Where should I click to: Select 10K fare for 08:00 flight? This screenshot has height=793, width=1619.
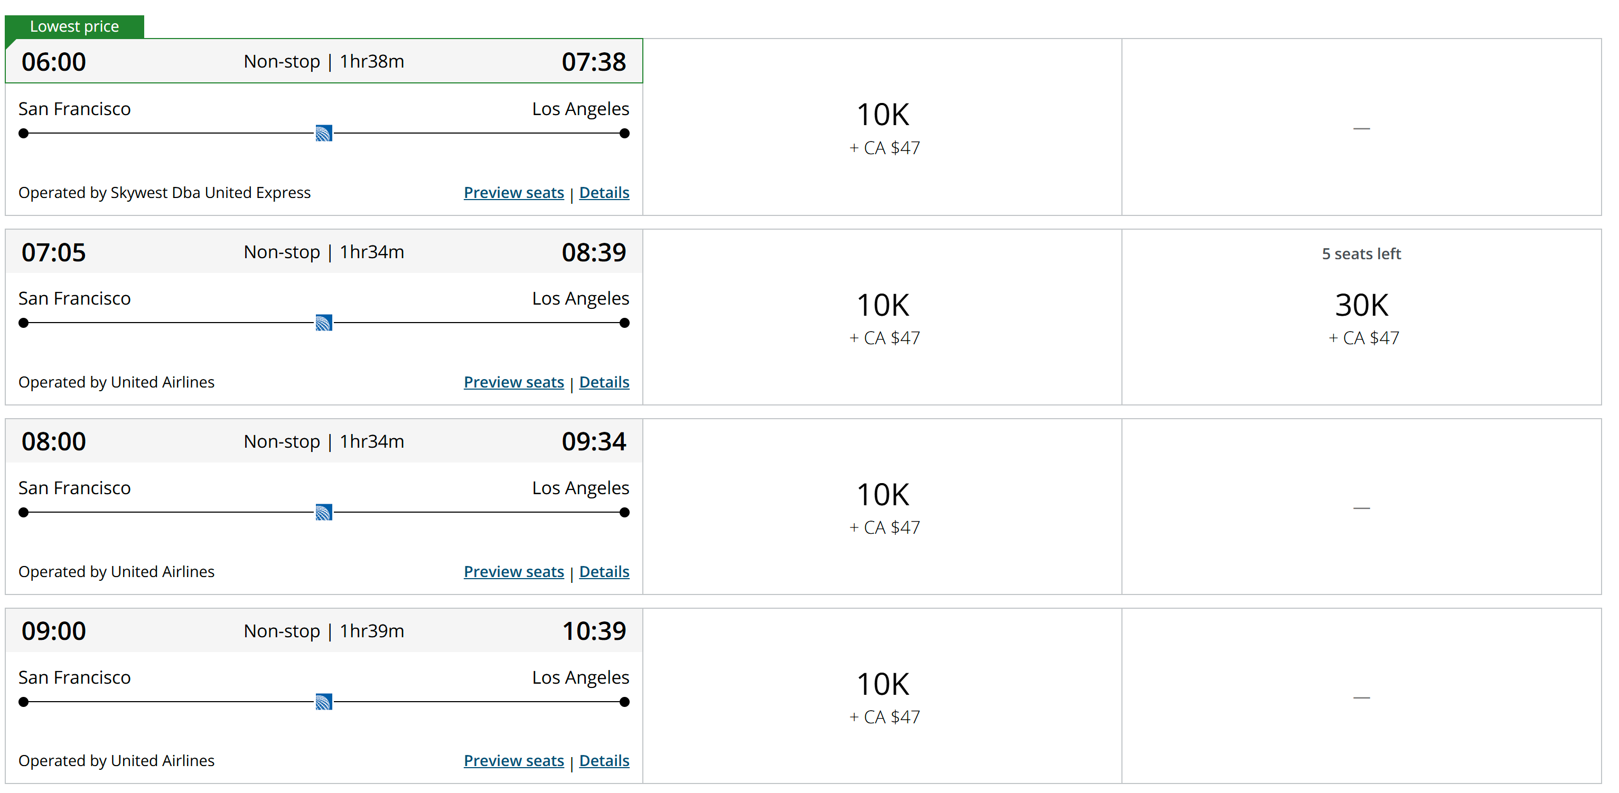pos(883,507)
